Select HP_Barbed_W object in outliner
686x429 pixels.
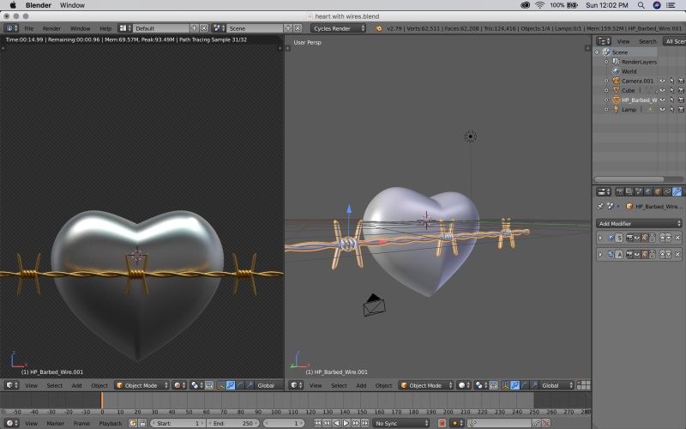click(x=639, y=100)
